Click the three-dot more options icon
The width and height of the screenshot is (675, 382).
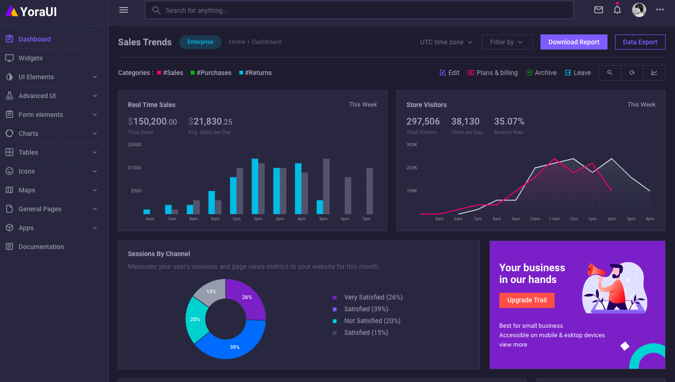(659, 10)
